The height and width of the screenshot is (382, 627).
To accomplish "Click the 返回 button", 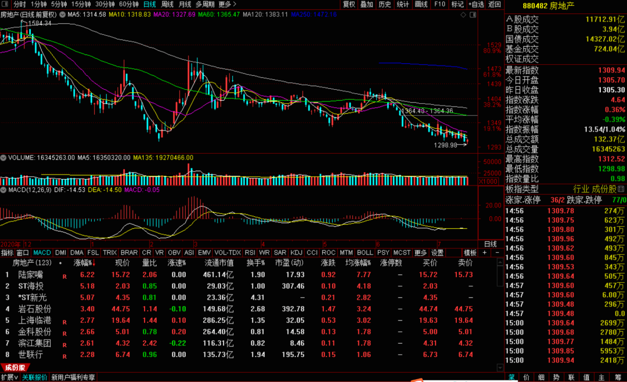I will [x=495, y=4].
